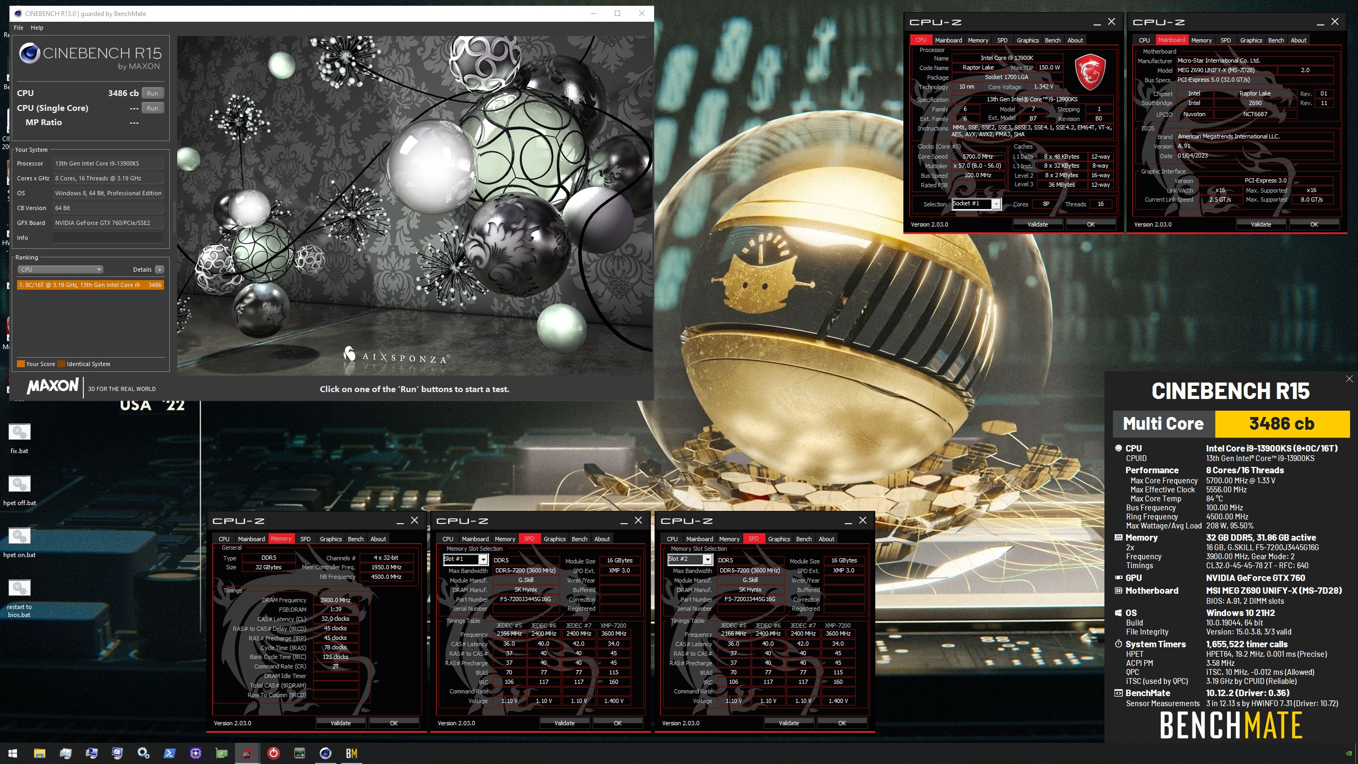Click the AIXSPONZA render preview image

(414, 205)
